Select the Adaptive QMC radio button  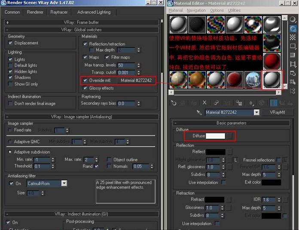click(x=10, y=141)
